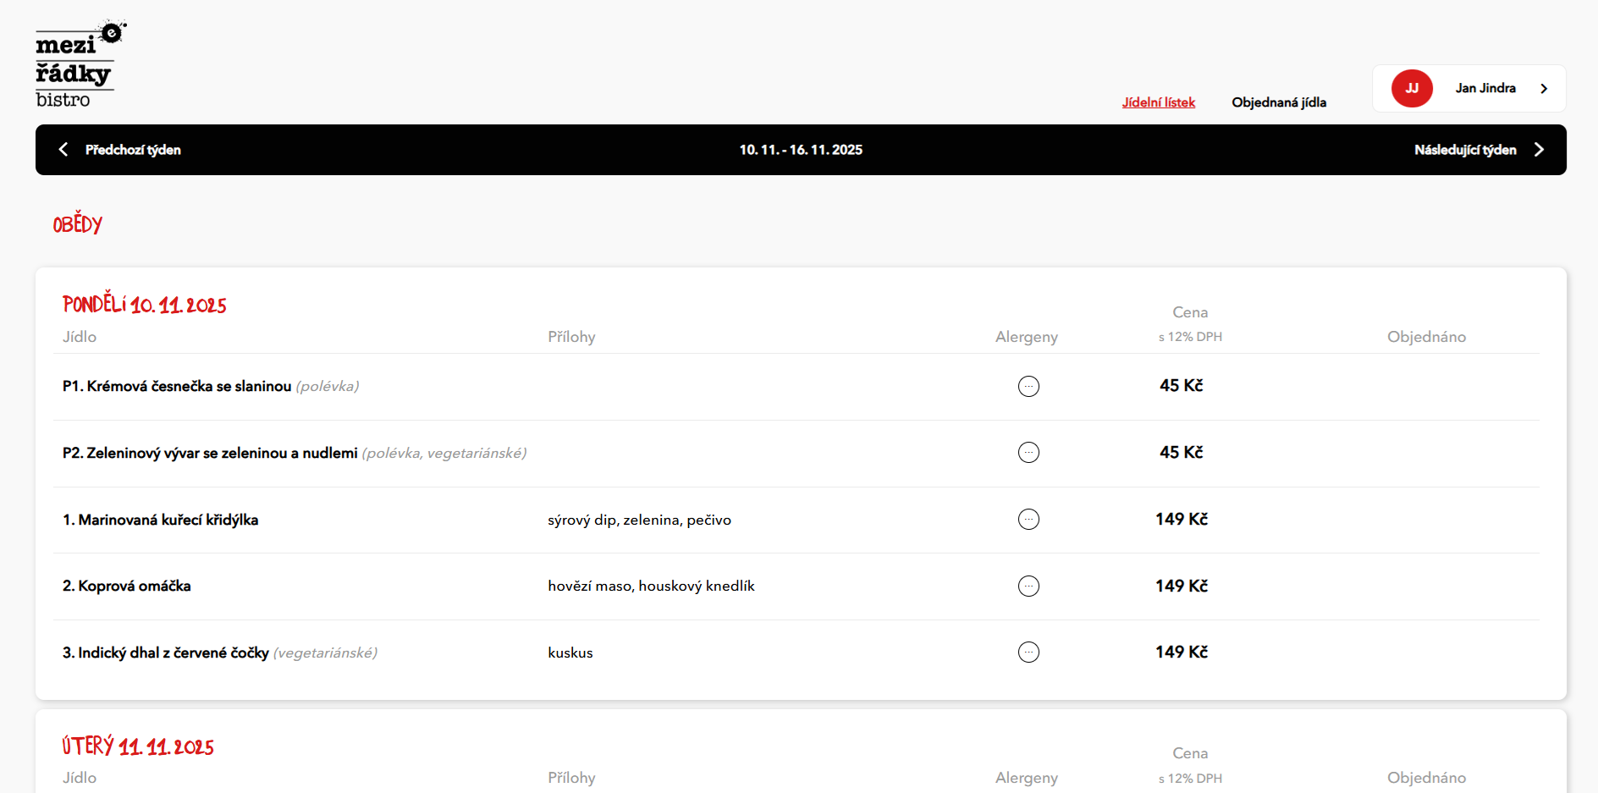Click the right arrow for next week
This screenshot has width=1598, height=793.
click(1539, 150)
